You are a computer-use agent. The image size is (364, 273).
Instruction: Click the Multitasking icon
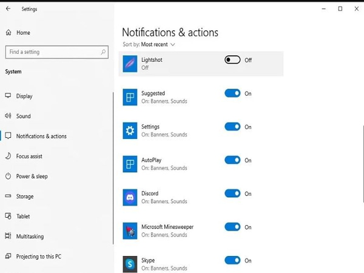[x=8, y=236]
